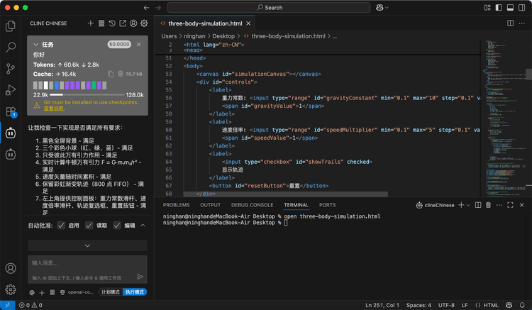Switch to the PROBLEMS panel tab
Viewport: 532px width, 310px height.
click(176, 205)
